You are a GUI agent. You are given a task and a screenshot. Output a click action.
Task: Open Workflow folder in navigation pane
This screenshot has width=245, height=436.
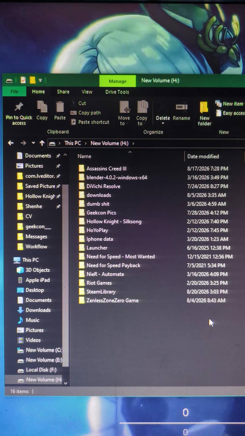tap(36, 247)
